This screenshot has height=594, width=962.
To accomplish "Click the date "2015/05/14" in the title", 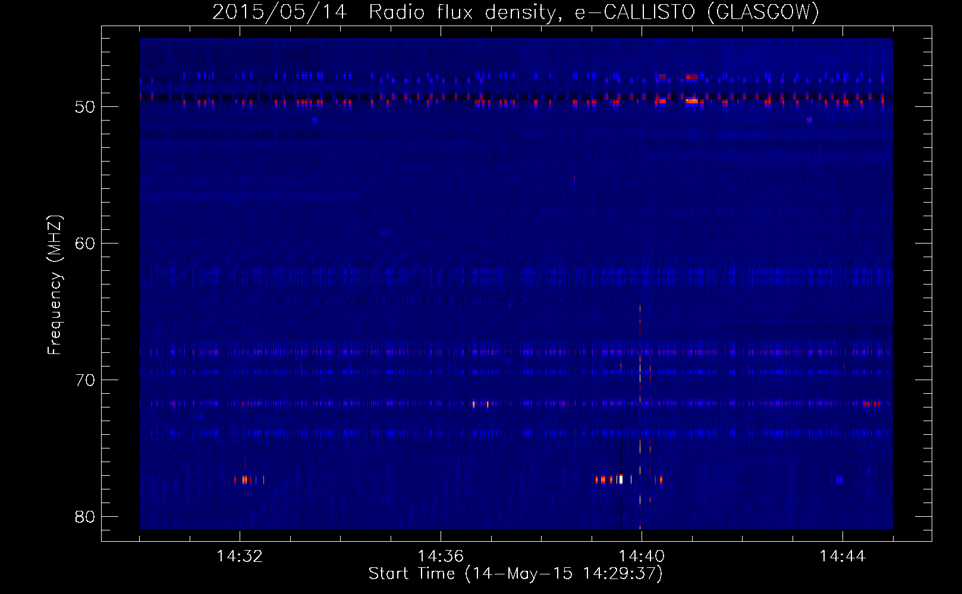I will coord(279,12).
